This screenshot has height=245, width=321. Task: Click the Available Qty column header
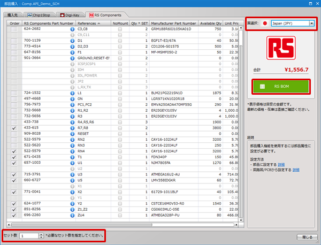211,24
